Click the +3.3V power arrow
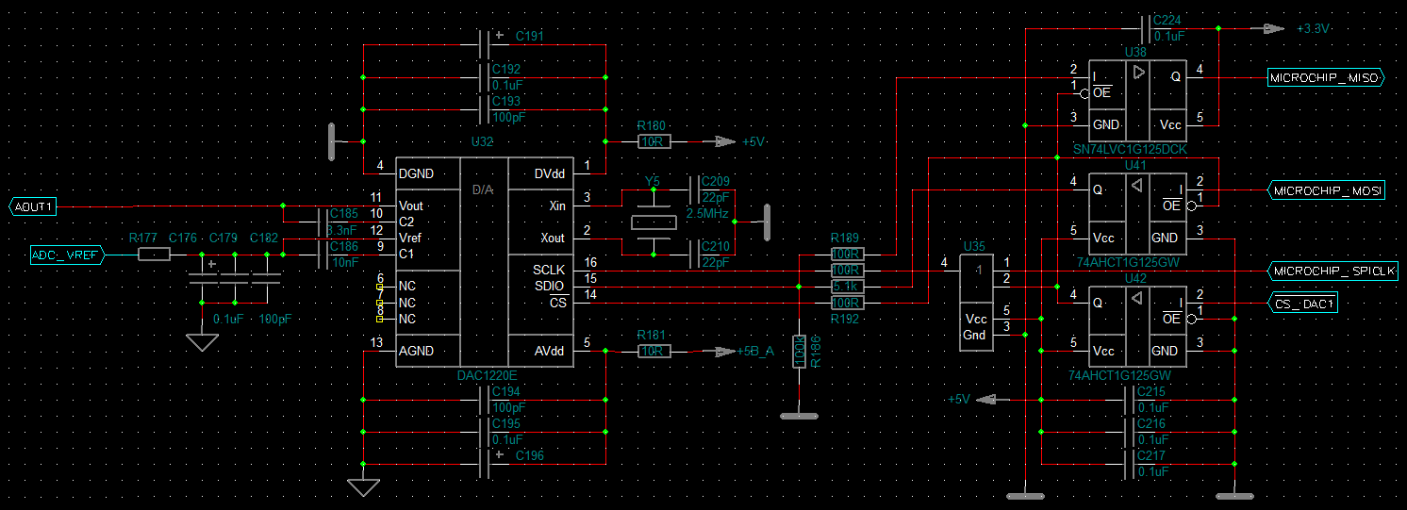1407x510 pixels. (x=1273, y=29)
